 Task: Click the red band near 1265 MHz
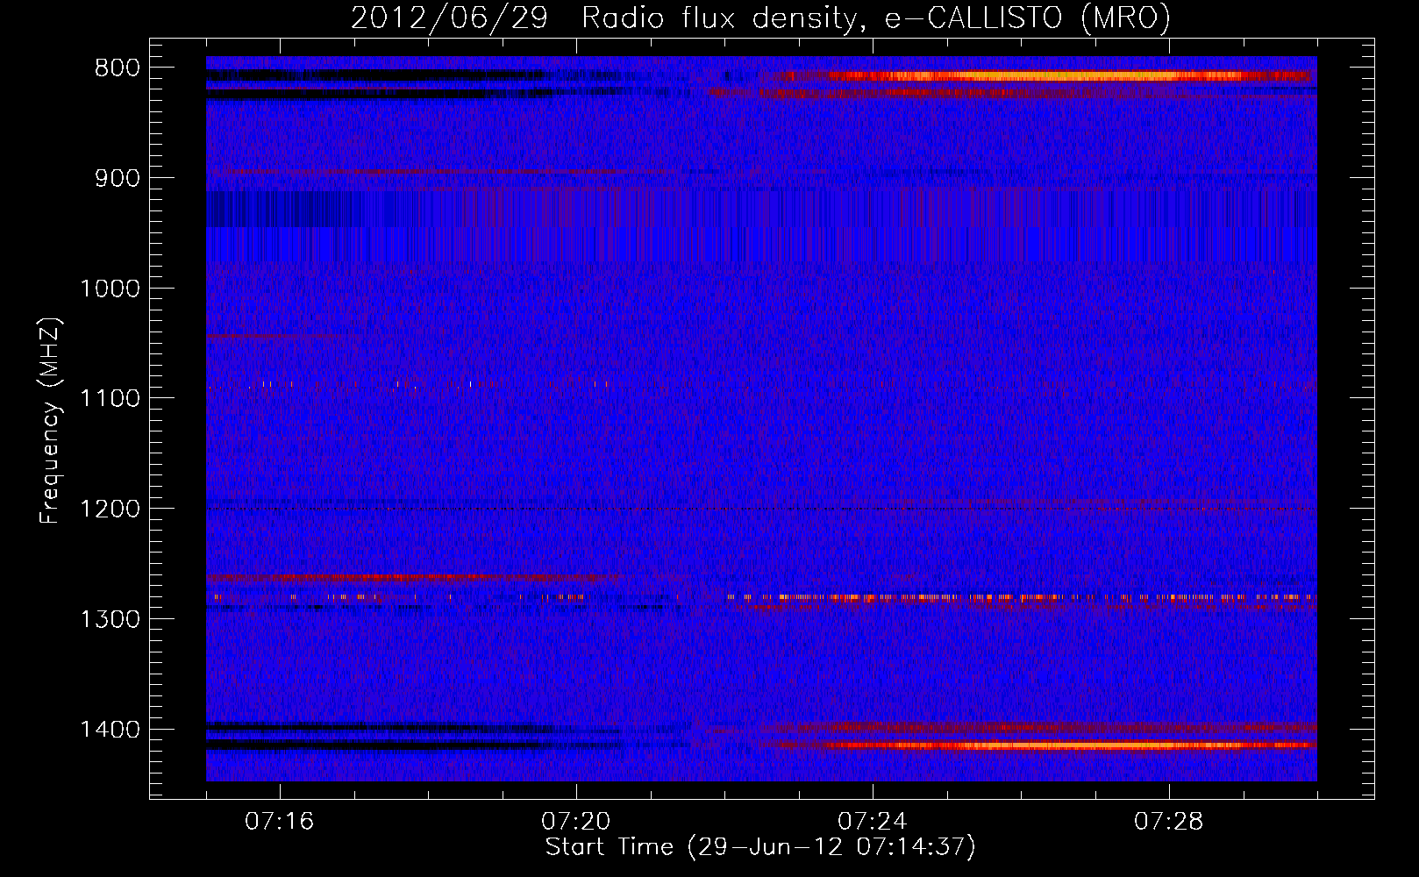[412, 578]
